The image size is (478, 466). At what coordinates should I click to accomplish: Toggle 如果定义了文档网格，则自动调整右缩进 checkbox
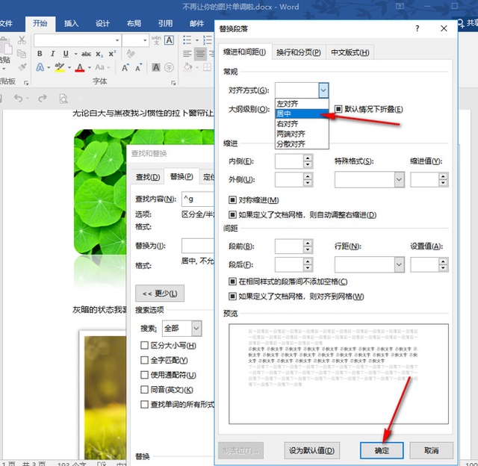232,215
